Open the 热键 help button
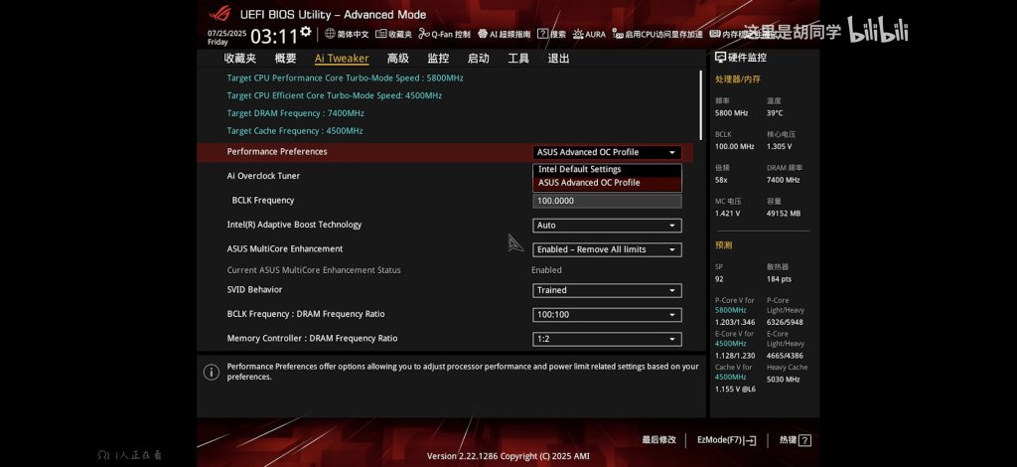1017x467 pixels. tap(796, 440)
